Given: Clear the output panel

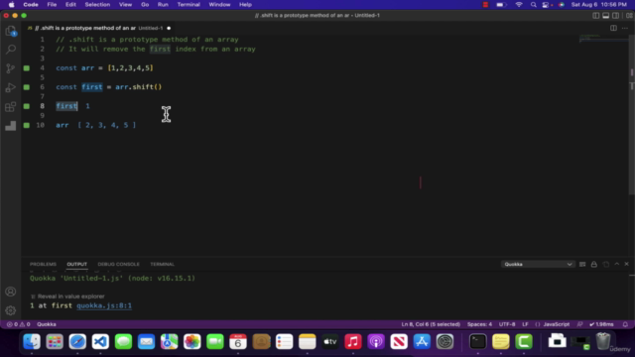Looking at the screenshot, I should [582, 264].
